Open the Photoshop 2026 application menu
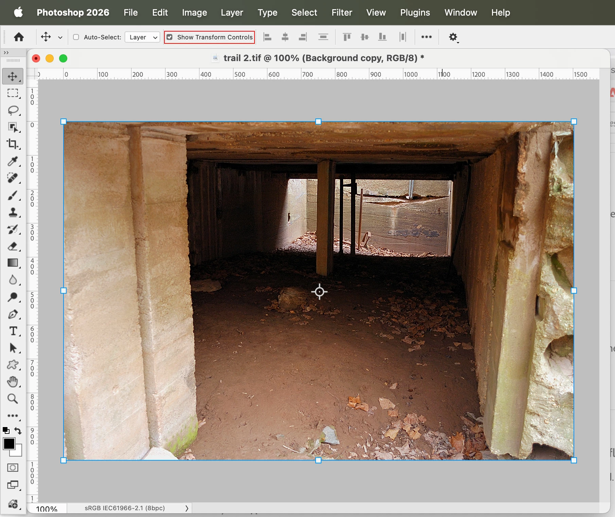The image size is (615, 517). (x=73, y=13)
